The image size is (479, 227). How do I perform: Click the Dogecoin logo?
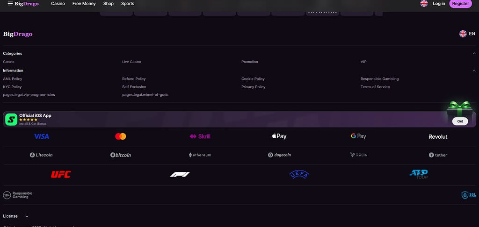[x=279, y=155]
